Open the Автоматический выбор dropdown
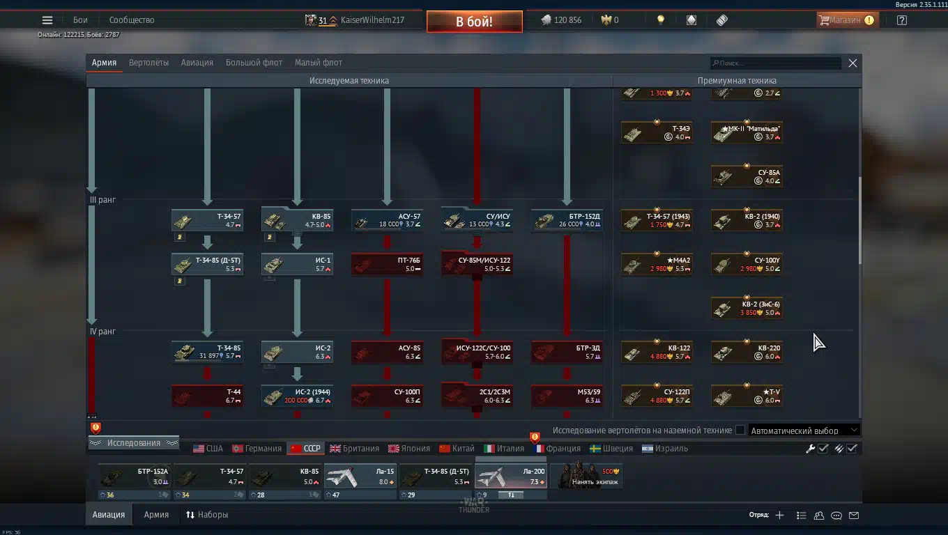This screenshot has height=535, width=948. 804,431
